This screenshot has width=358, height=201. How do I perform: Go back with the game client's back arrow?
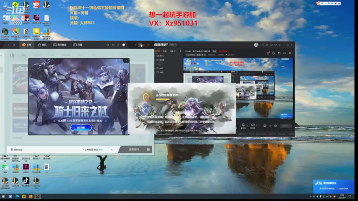point(9,45)
